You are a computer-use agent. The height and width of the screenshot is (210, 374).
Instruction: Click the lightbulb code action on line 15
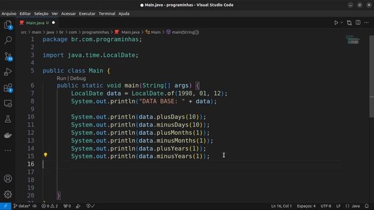pyautogui.click(x=46, y=155)
